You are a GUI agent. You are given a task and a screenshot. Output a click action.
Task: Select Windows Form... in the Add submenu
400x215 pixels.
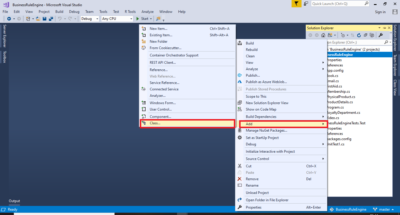pos(188,103)
